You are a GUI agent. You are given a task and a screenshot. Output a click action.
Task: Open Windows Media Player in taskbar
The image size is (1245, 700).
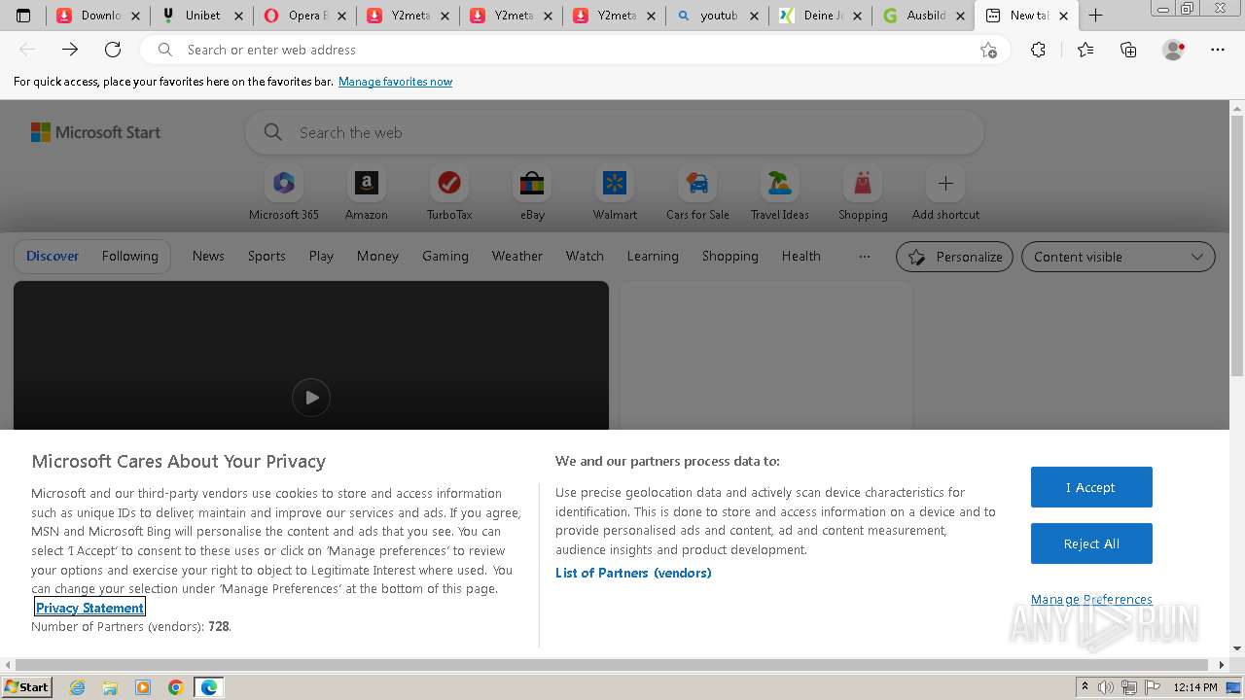(x=143, y=687)
